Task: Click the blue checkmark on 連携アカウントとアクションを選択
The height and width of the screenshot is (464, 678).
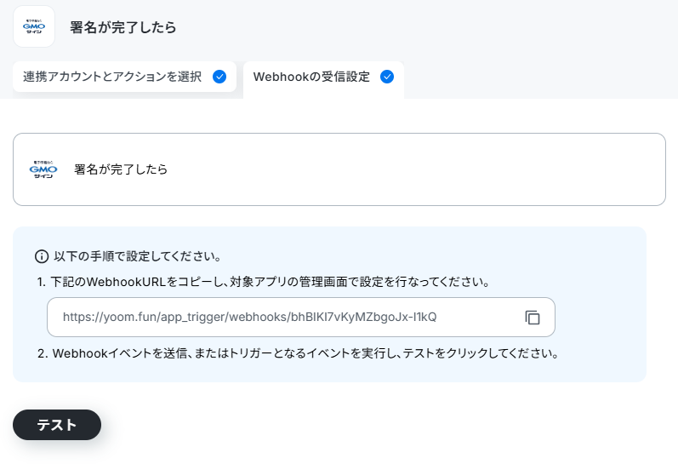Action: 219,77
